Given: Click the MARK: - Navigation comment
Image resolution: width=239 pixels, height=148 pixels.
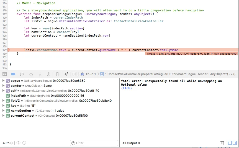Looking at the screenshot, I should pyautogui.click(x=36, y=3).
